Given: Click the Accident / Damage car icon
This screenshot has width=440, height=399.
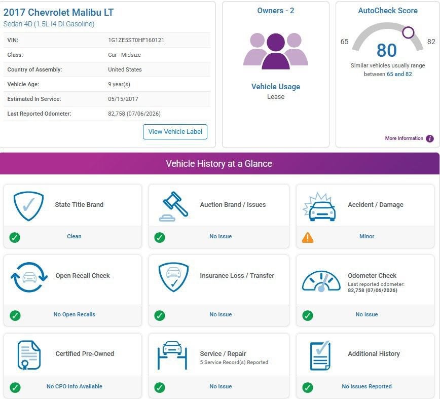Looking at the screenshot, I should 319,207.
